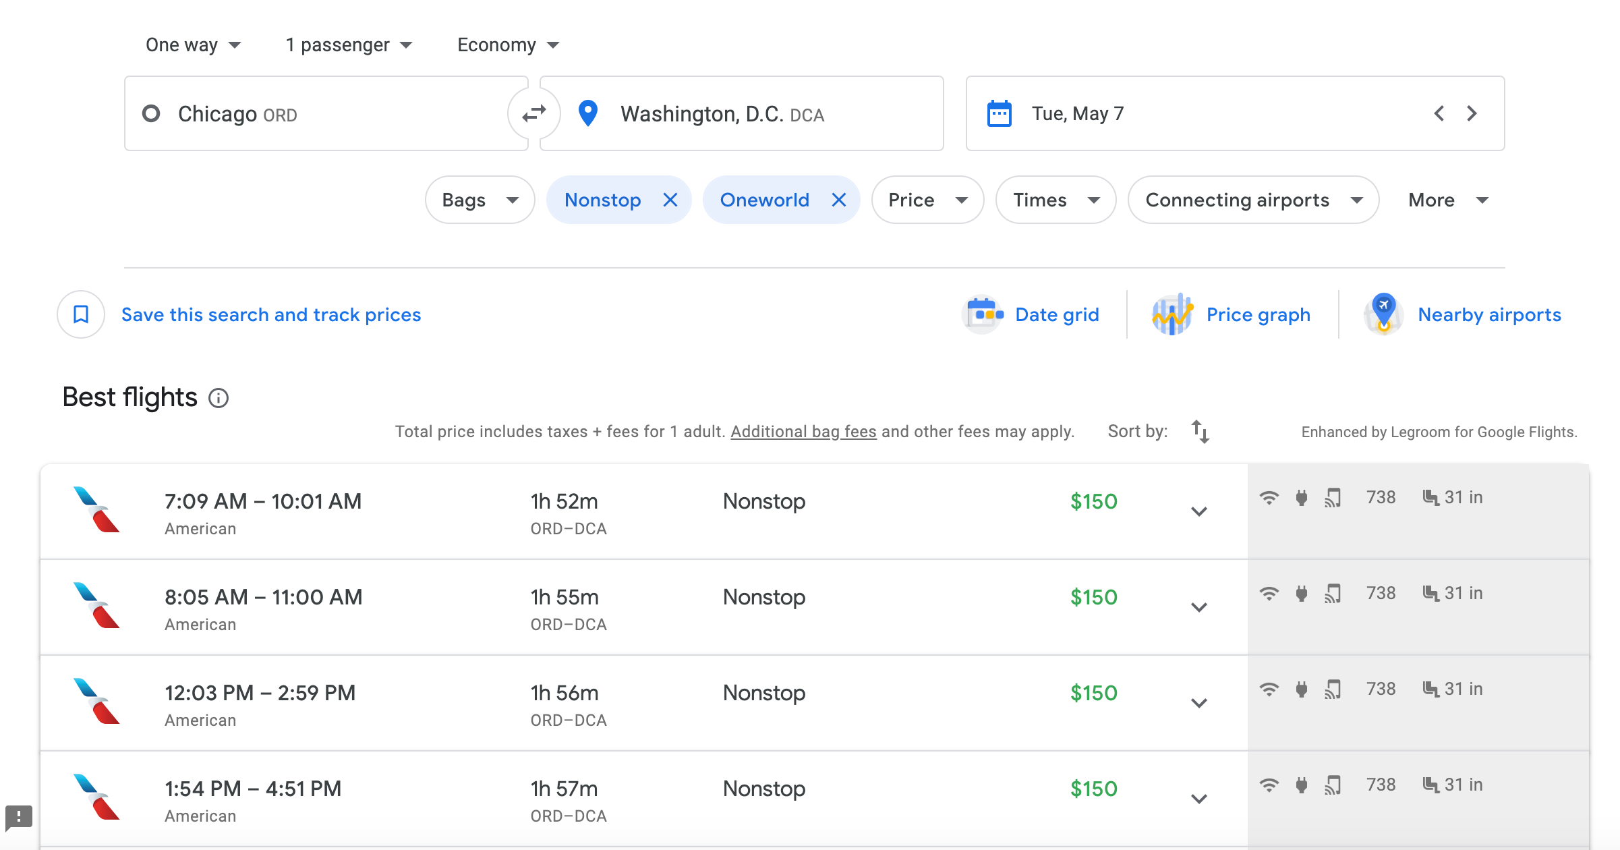Open the Bags filter menu

coord(480,200)
